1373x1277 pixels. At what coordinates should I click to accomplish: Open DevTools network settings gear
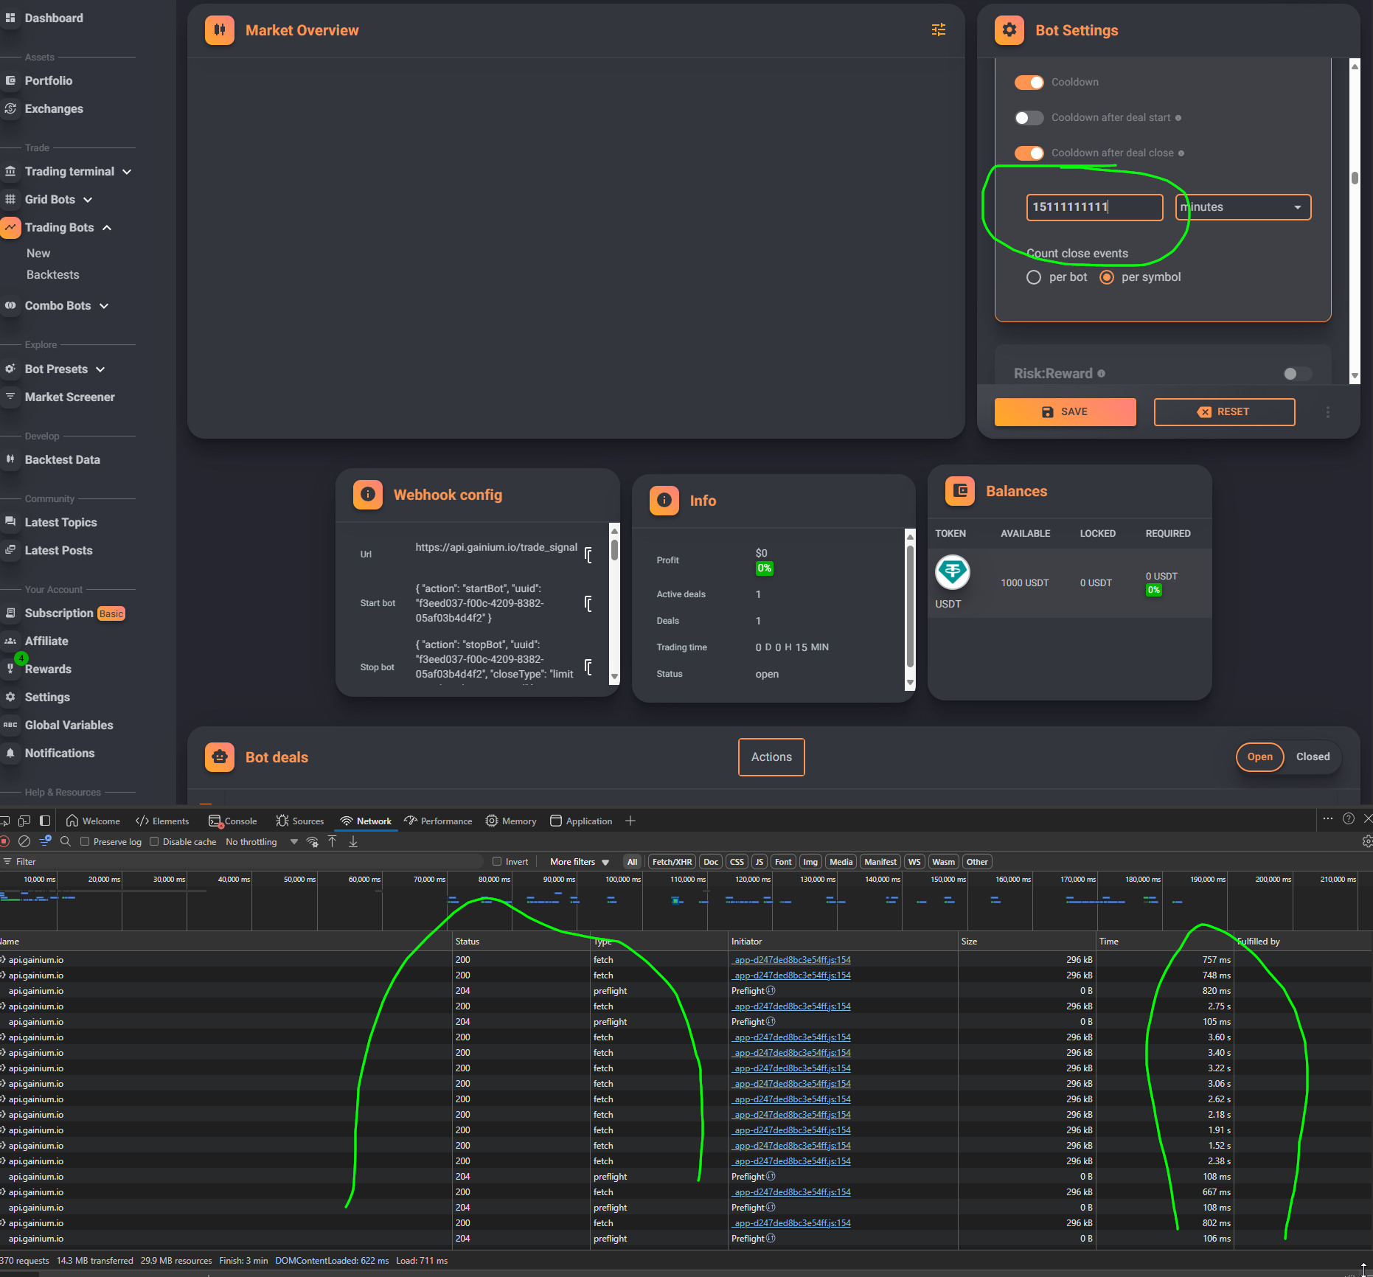point(1367,841)
